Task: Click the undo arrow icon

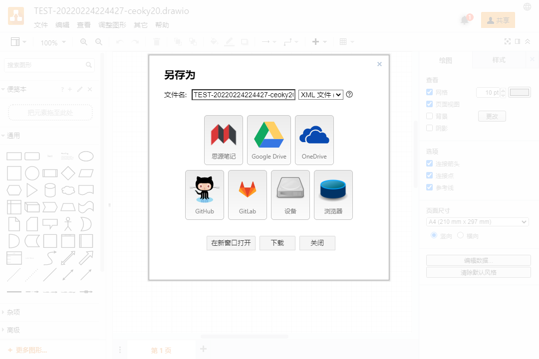Action: coord(120,42)
